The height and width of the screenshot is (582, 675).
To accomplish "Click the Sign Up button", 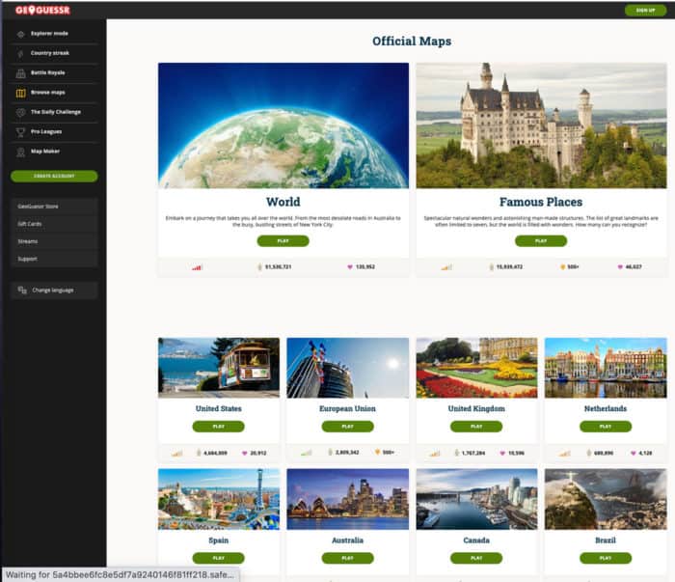I will [645, 11].
